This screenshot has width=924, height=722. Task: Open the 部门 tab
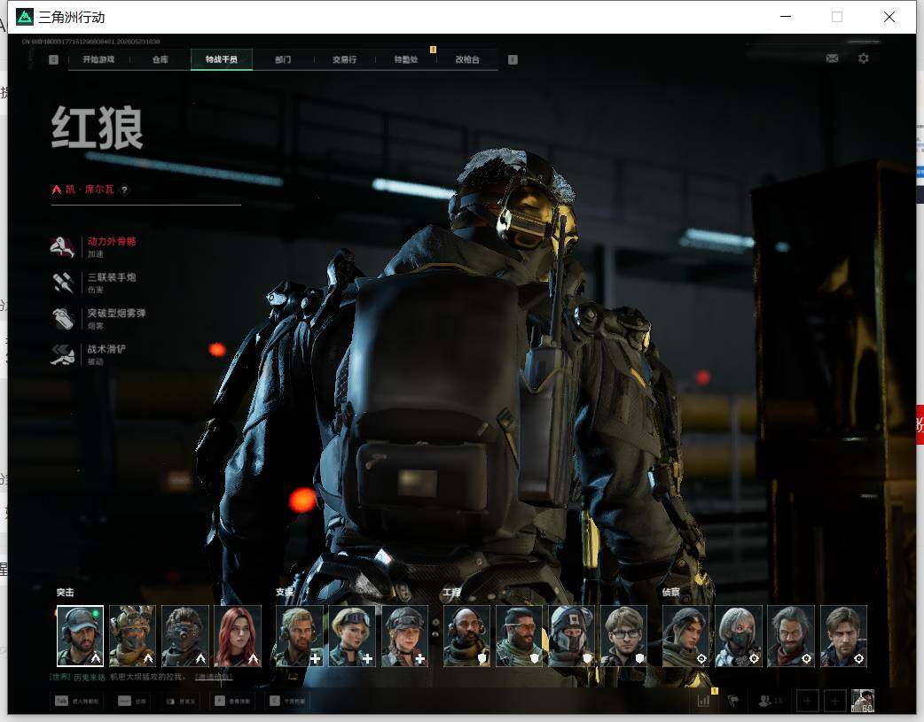click(283, 59)
